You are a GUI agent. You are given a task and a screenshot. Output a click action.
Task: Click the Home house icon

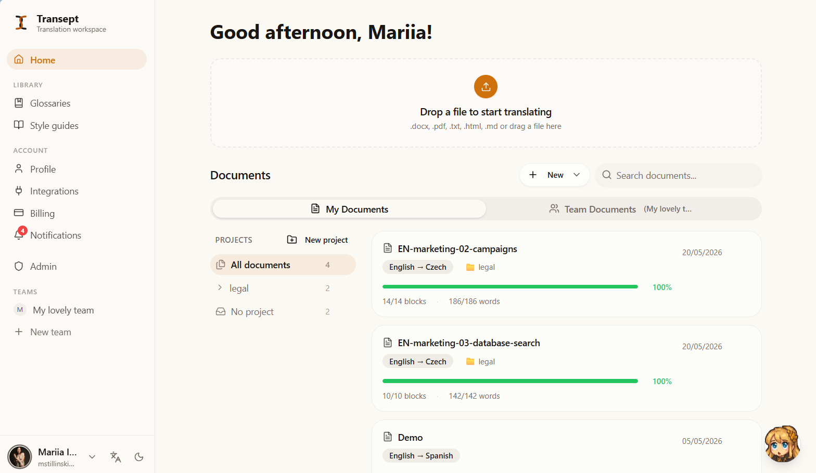click(19, 59)
